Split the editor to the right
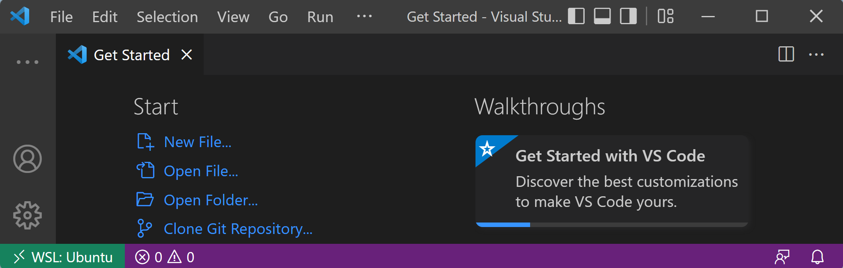Screen dimensions: 843x268 click(x=786, y=54)
